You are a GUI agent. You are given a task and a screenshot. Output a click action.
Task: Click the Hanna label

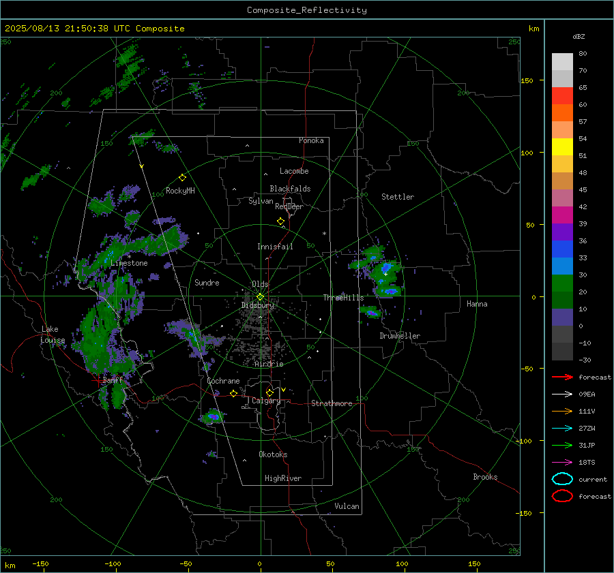[x=477, y=304]
